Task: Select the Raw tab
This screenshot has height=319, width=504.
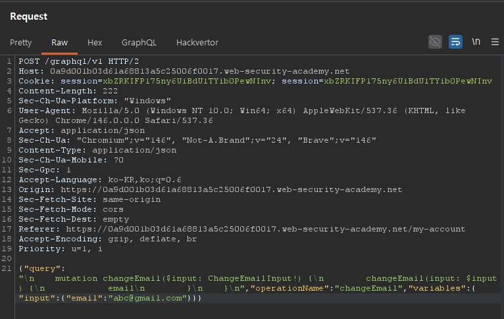Action: coord(59,43)
